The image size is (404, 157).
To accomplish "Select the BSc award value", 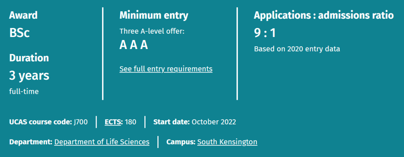I will (19, 33).
